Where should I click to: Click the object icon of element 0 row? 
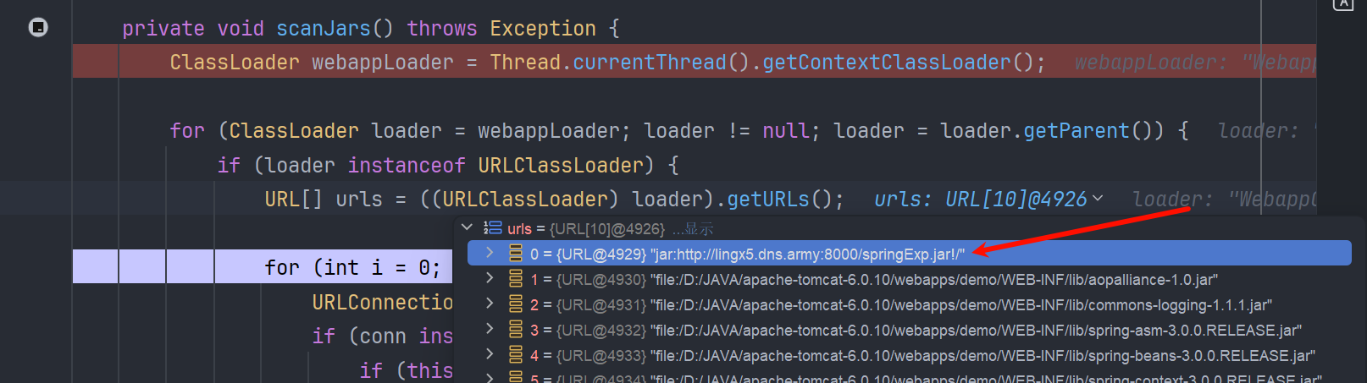515,253
